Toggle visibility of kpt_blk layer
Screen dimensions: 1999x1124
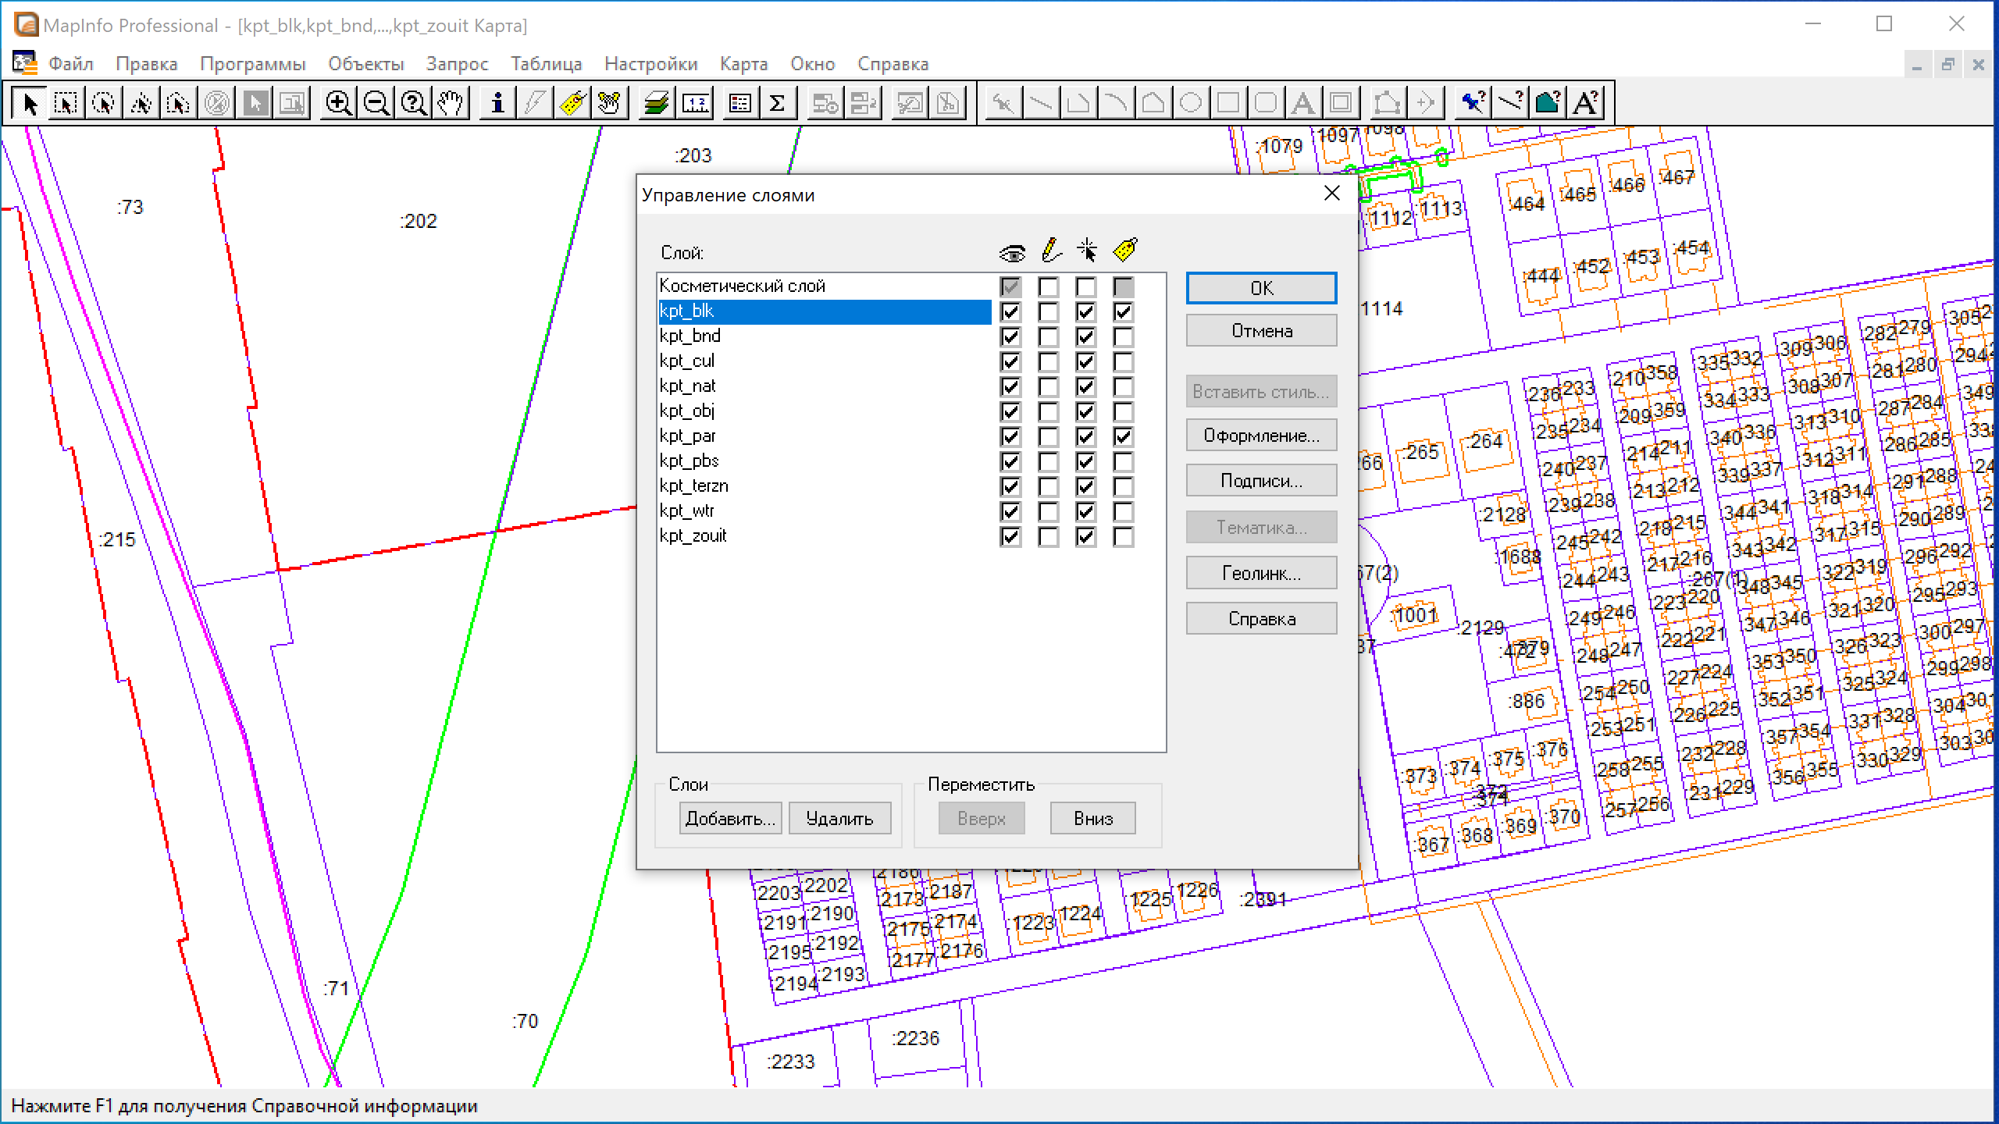pyautogui.click(x=1010, y=312)
